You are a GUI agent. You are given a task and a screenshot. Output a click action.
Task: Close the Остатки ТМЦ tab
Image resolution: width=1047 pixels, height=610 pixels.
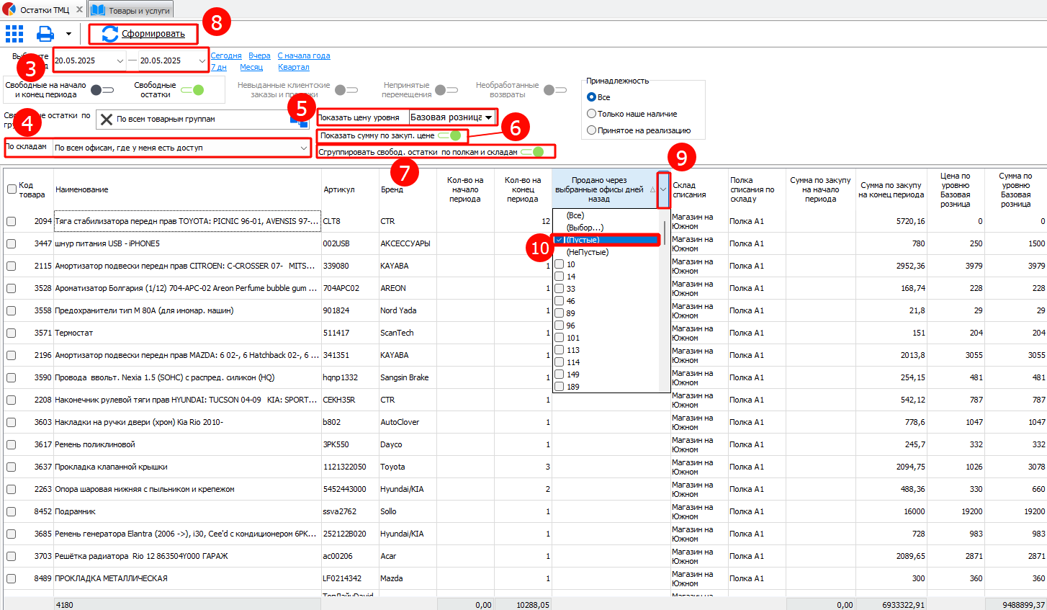(79, 10)
